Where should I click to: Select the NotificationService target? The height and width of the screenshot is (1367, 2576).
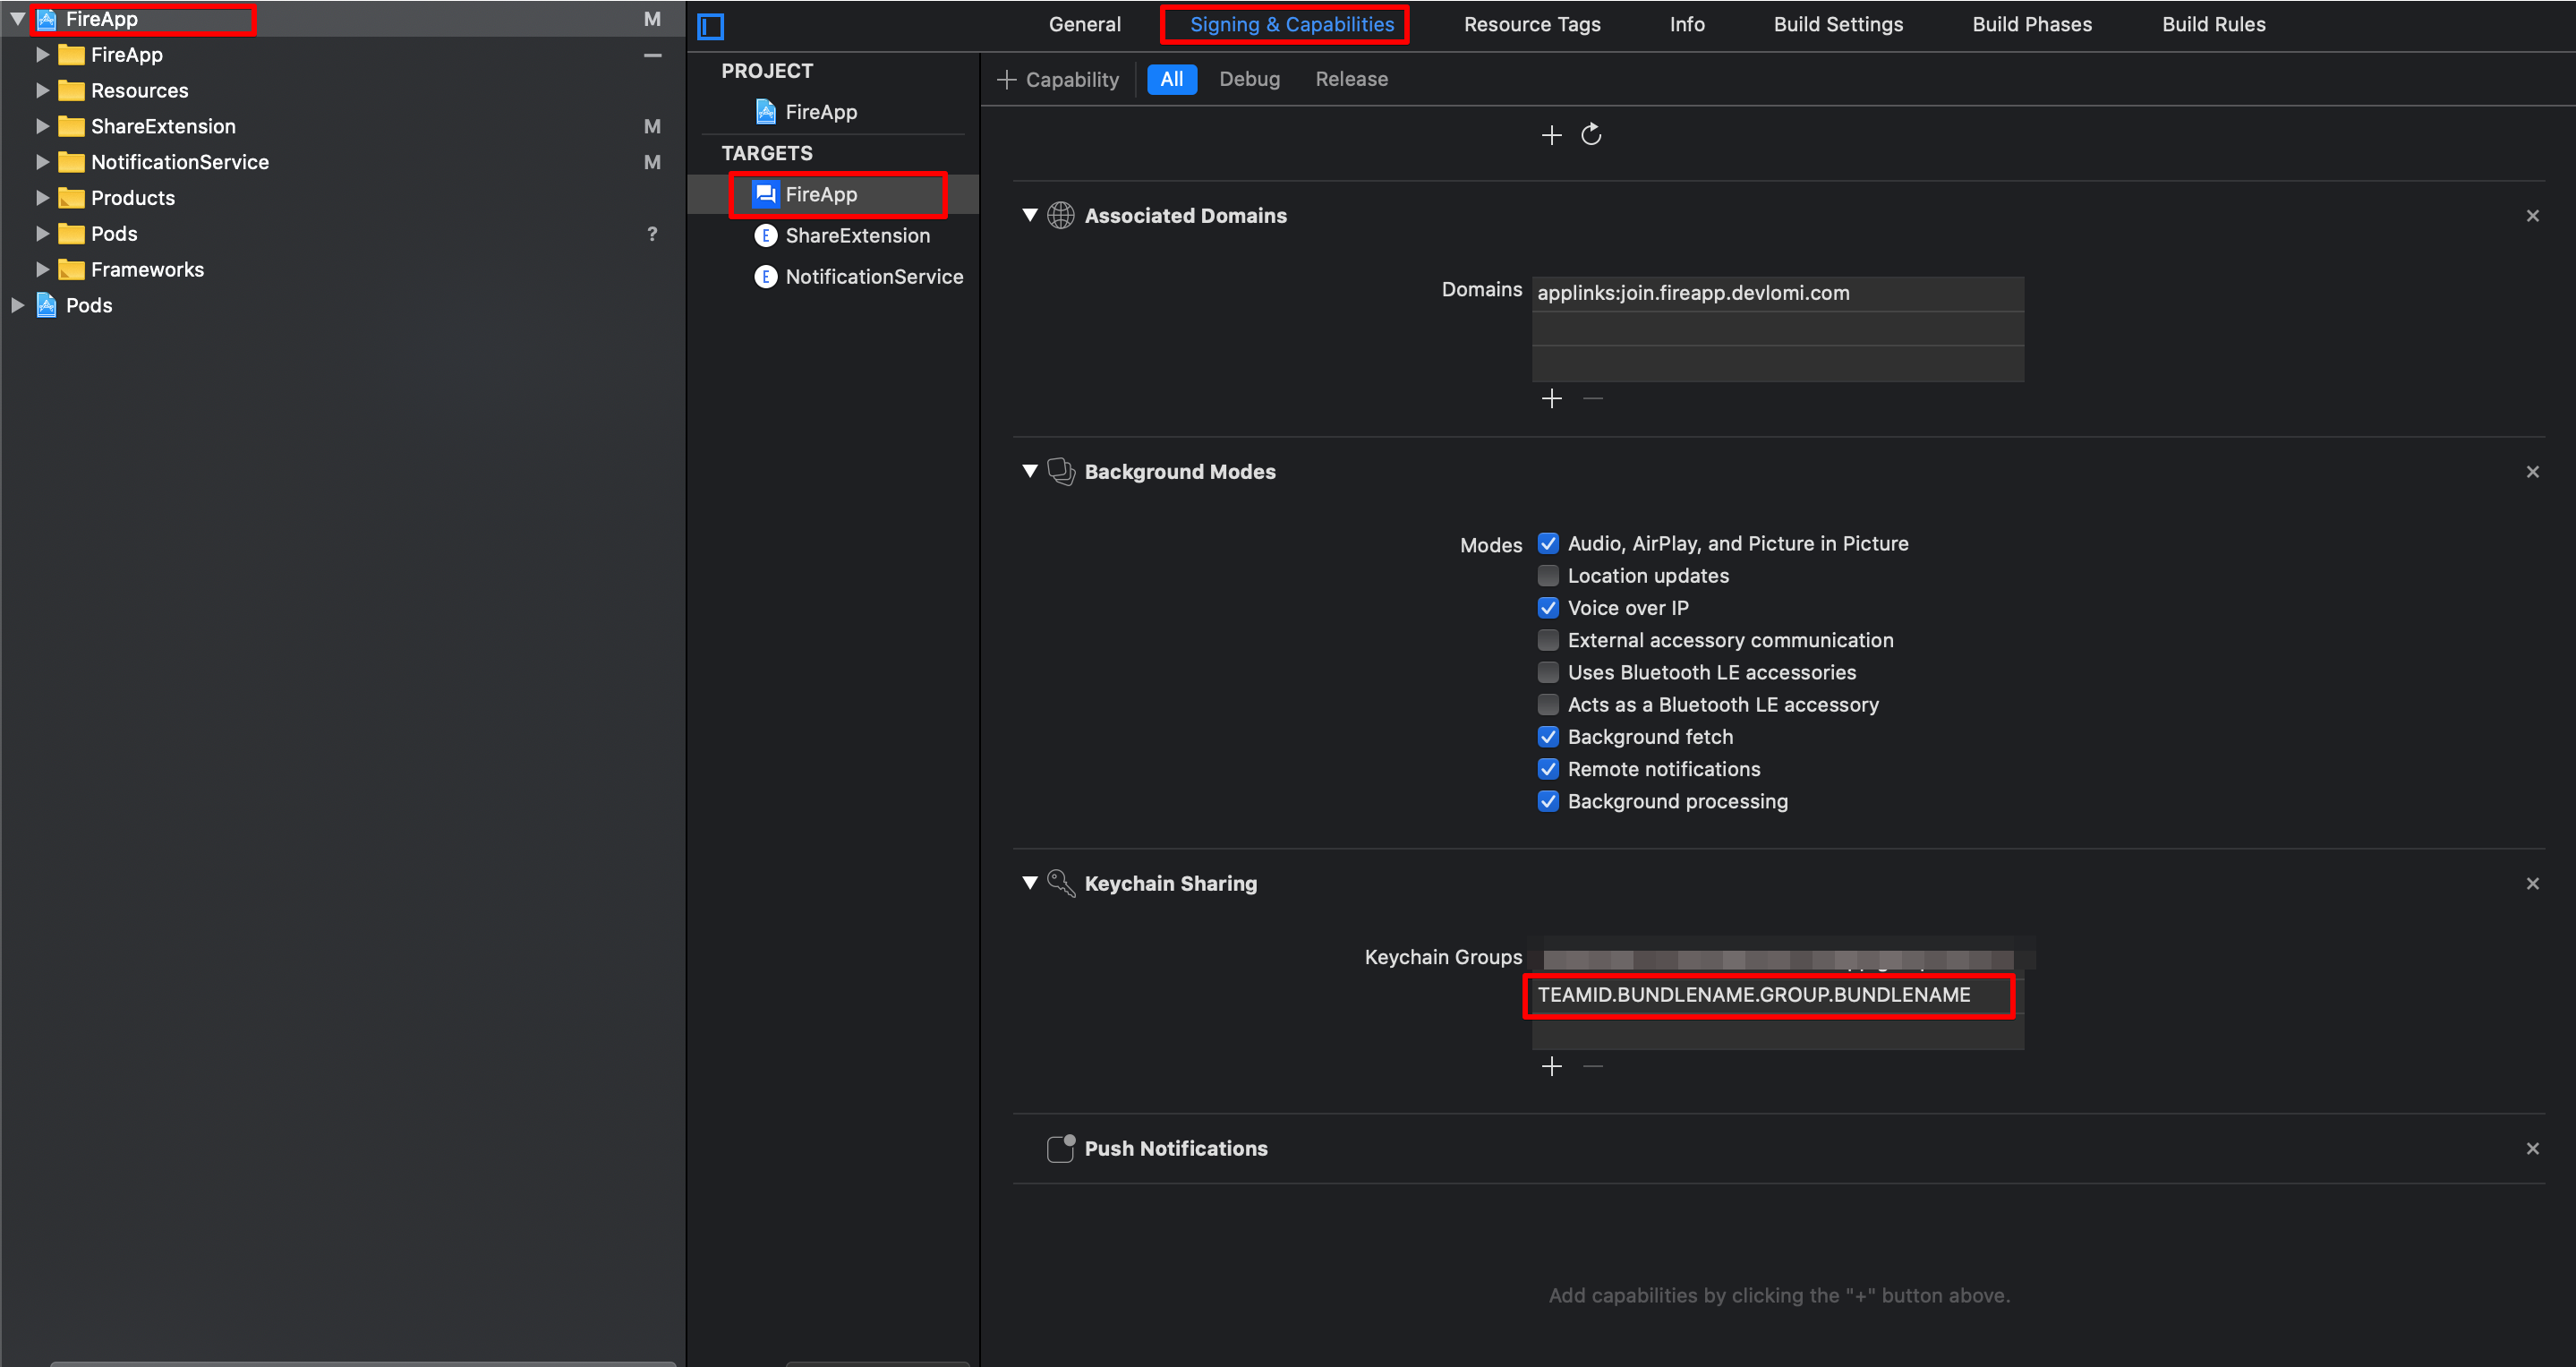tap(873, 277)
